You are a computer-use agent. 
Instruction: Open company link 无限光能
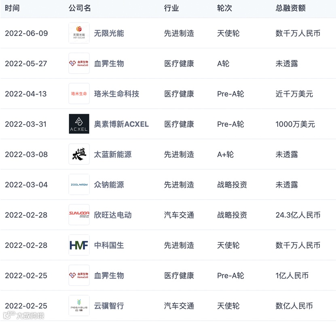pyautogui.click(x=109, y=33)
